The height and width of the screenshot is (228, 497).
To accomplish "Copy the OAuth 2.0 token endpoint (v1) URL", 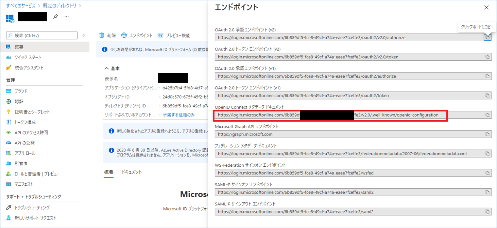I will [x=487, y=96].
